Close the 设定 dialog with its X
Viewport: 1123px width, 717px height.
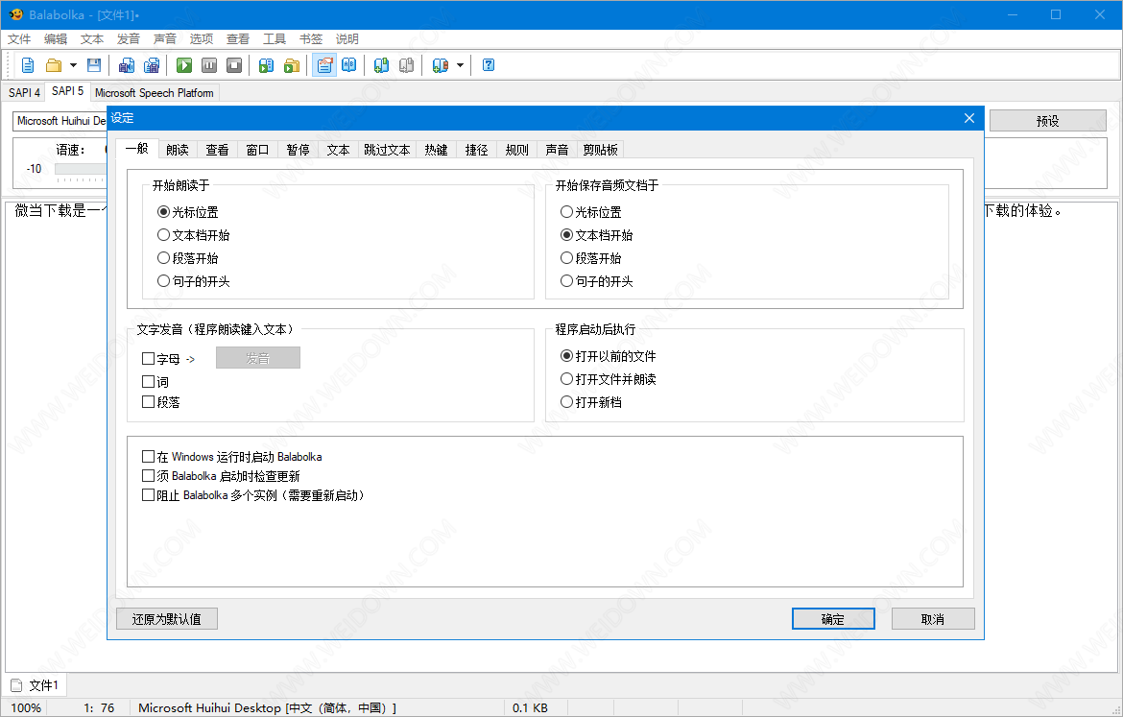(x=969, y=118)
